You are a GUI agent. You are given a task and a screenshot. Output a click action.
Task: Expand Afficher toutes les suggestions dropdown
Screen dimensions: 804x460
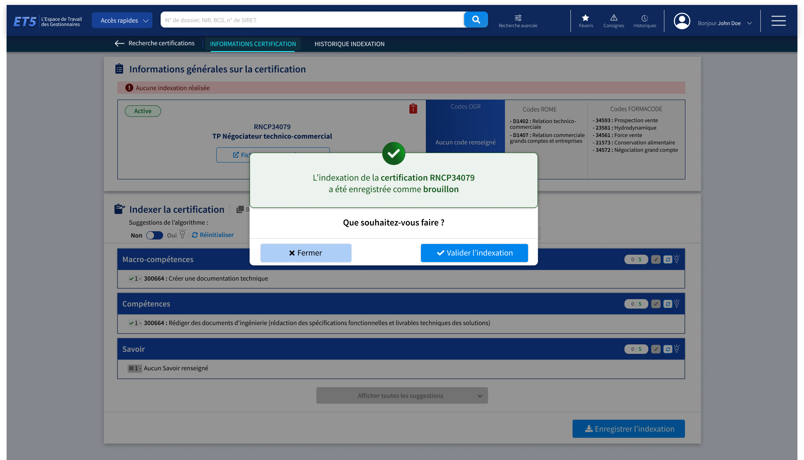[402, 395]
